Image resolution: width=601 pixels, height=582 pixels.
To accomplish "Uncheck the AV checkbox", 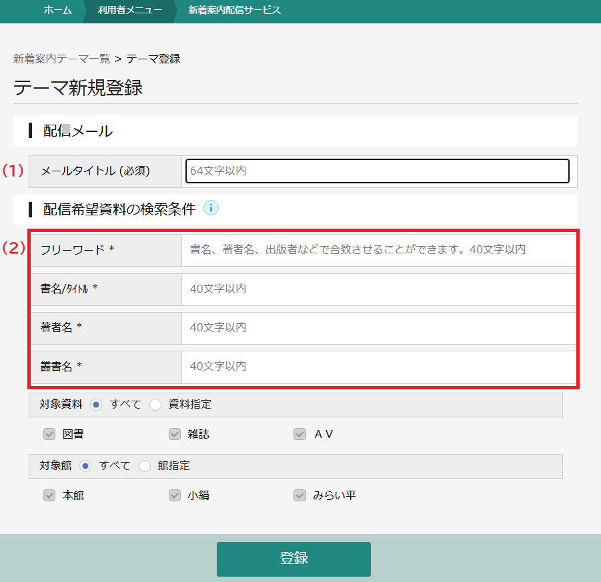I will [x=300, y=434].
